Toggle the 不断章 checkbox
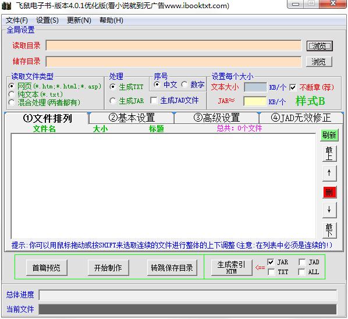This screenshot has width=348, height=319. tap(293, 87)
